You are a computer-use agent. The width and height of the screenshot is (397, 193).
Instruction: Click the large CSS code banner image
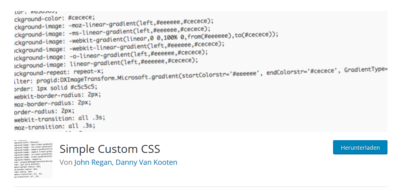click(201, 71)
